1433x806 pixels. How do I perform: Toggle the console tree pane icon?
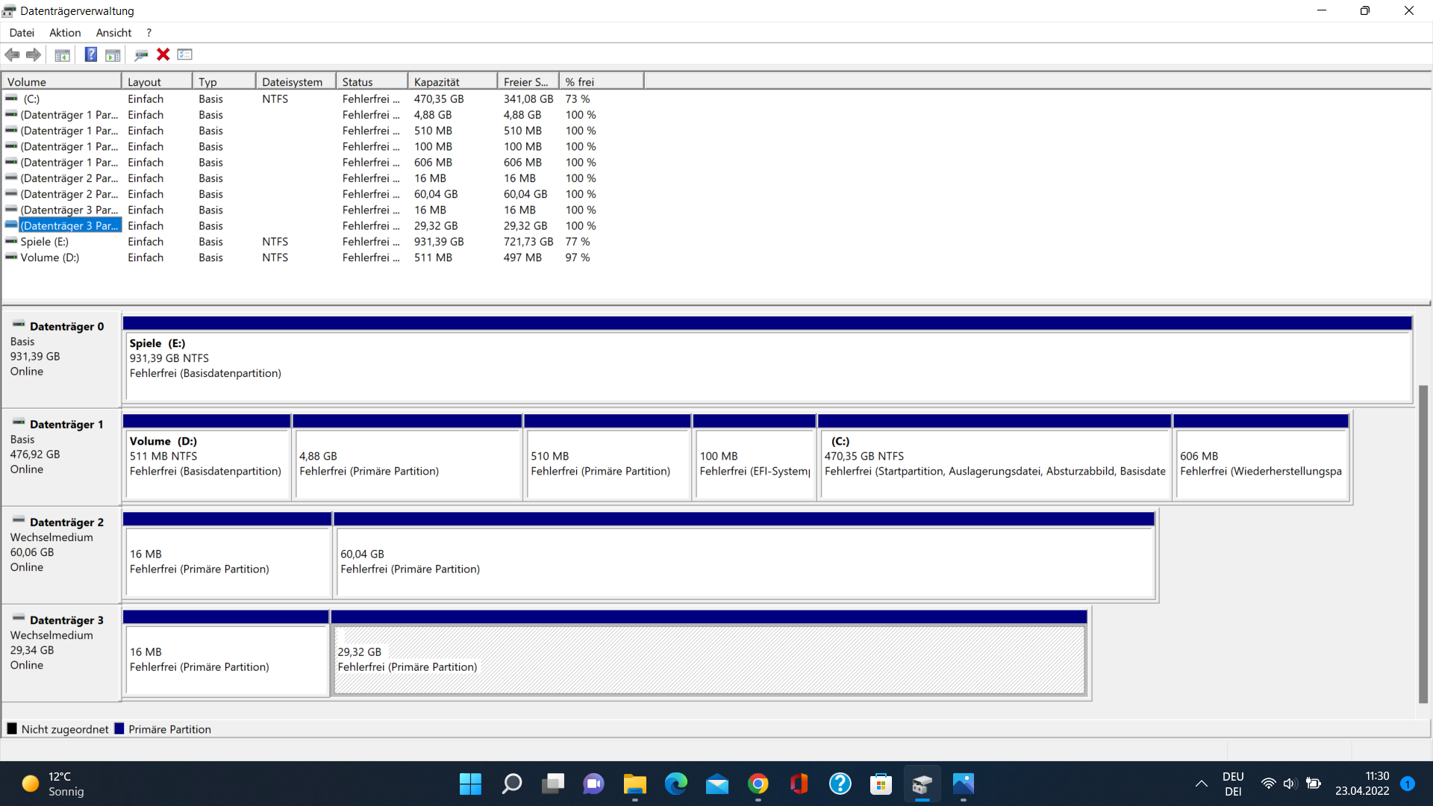[63, 54]
